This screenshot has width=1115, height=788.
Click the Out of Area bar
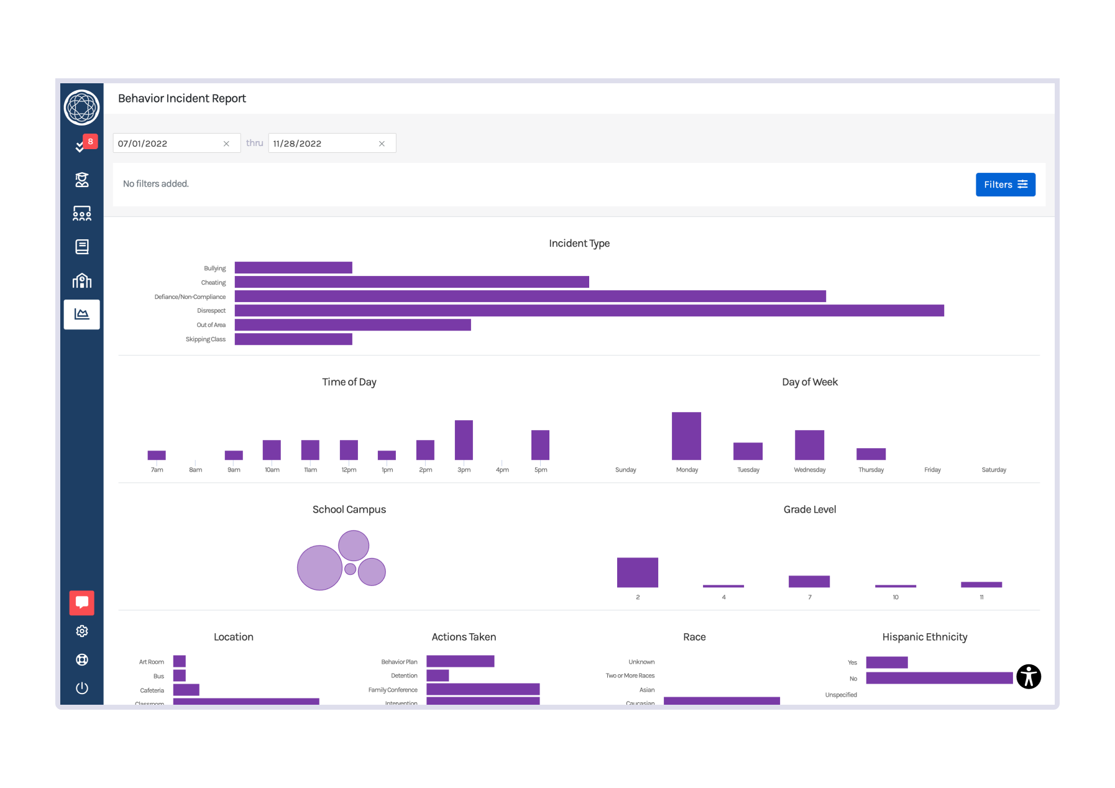(352, 325)
